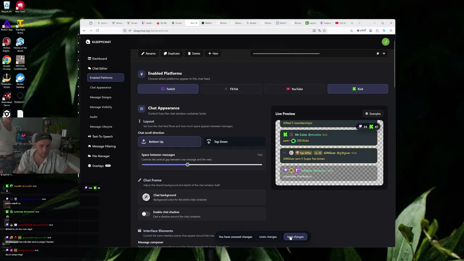Click the GiftGiver preview message

pyautogui.click(x=329, y=156)
